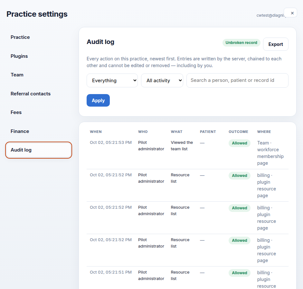Switch to the Finance section
Screen dimensions: 303x289
(x=39, y=131)
